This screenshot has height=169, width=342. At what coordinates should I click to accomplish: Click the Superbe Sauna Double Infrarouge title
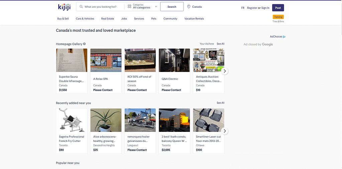click(72, 79)
